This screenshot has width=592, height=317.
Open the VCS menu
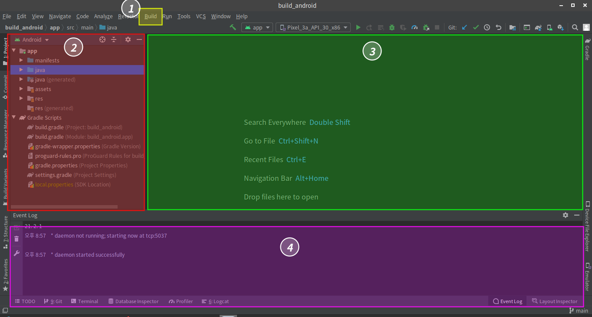pos(201,16)
